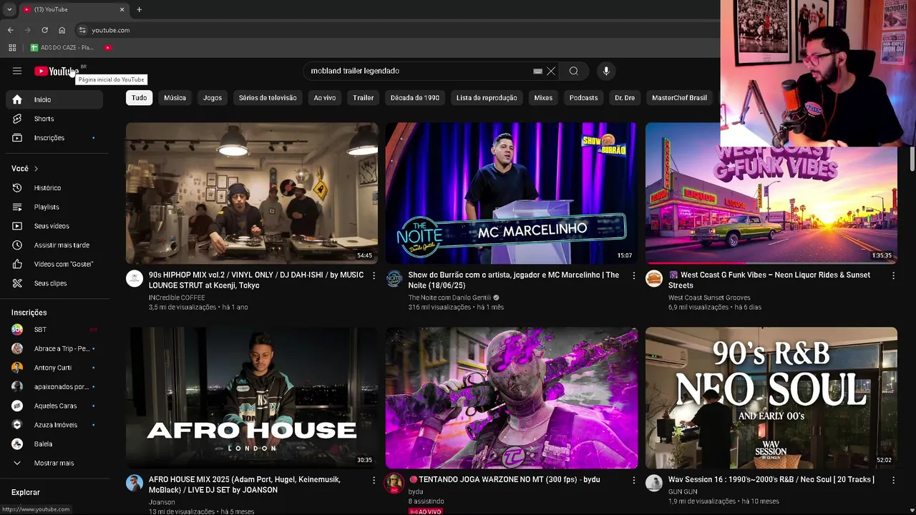
Task: Open the apps grid in bookmarks bar
Action: 12,47
